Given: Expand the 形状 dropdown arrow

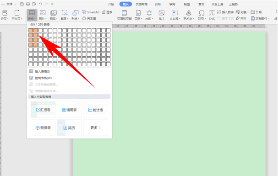Looking at the screenshot, I should coord(79,19).
